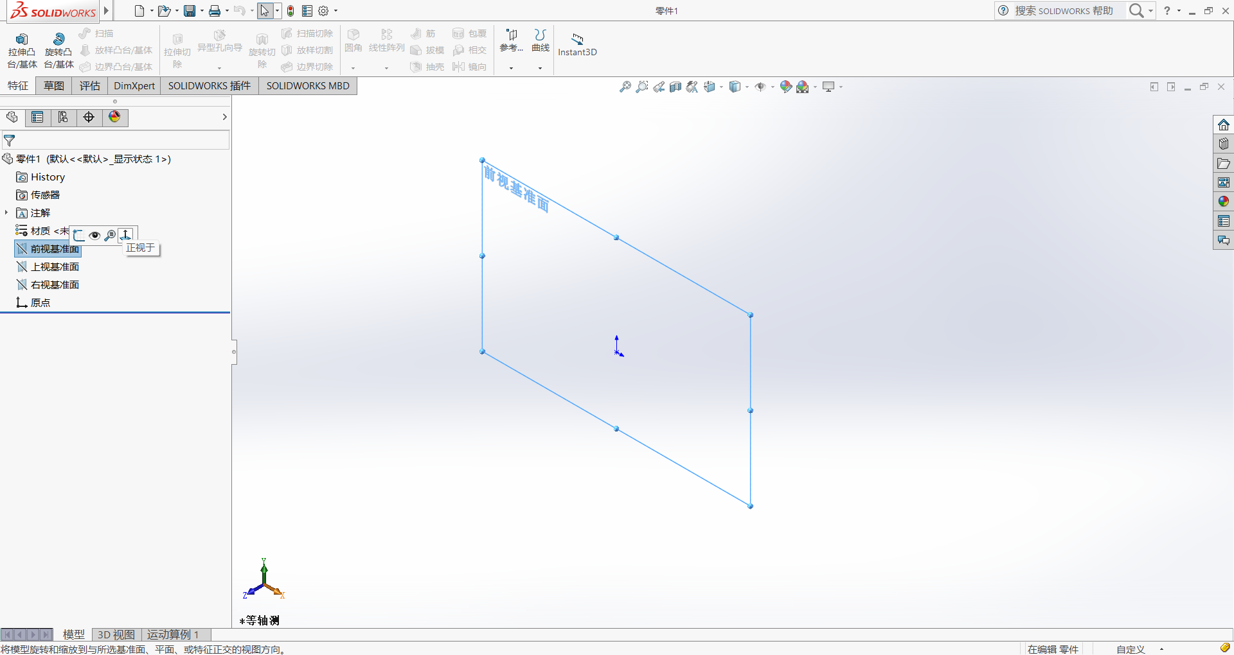Image resolution: width=1234 pixels, height=655 pixels.
Task: Open File Explorer folder icon in task pane
Action: (x=1224, y=163)
